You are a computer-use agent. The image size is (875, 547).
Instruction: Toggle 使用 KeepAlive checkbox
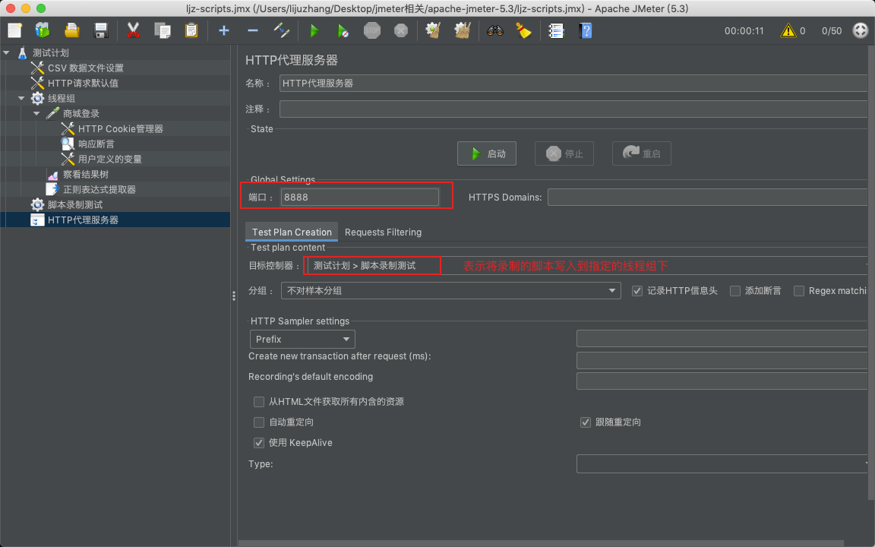pos(259,443)
